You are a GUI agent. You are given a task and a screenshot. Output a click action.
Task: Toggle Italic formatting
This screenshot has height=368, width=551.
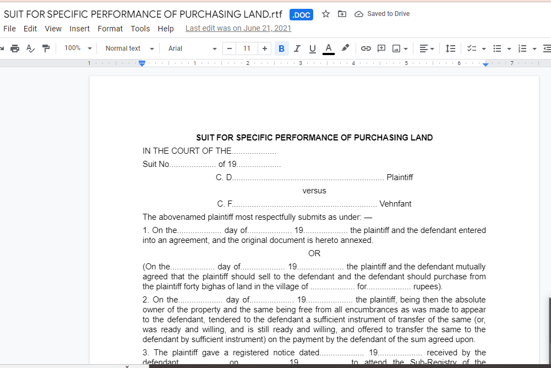(297, 48)
